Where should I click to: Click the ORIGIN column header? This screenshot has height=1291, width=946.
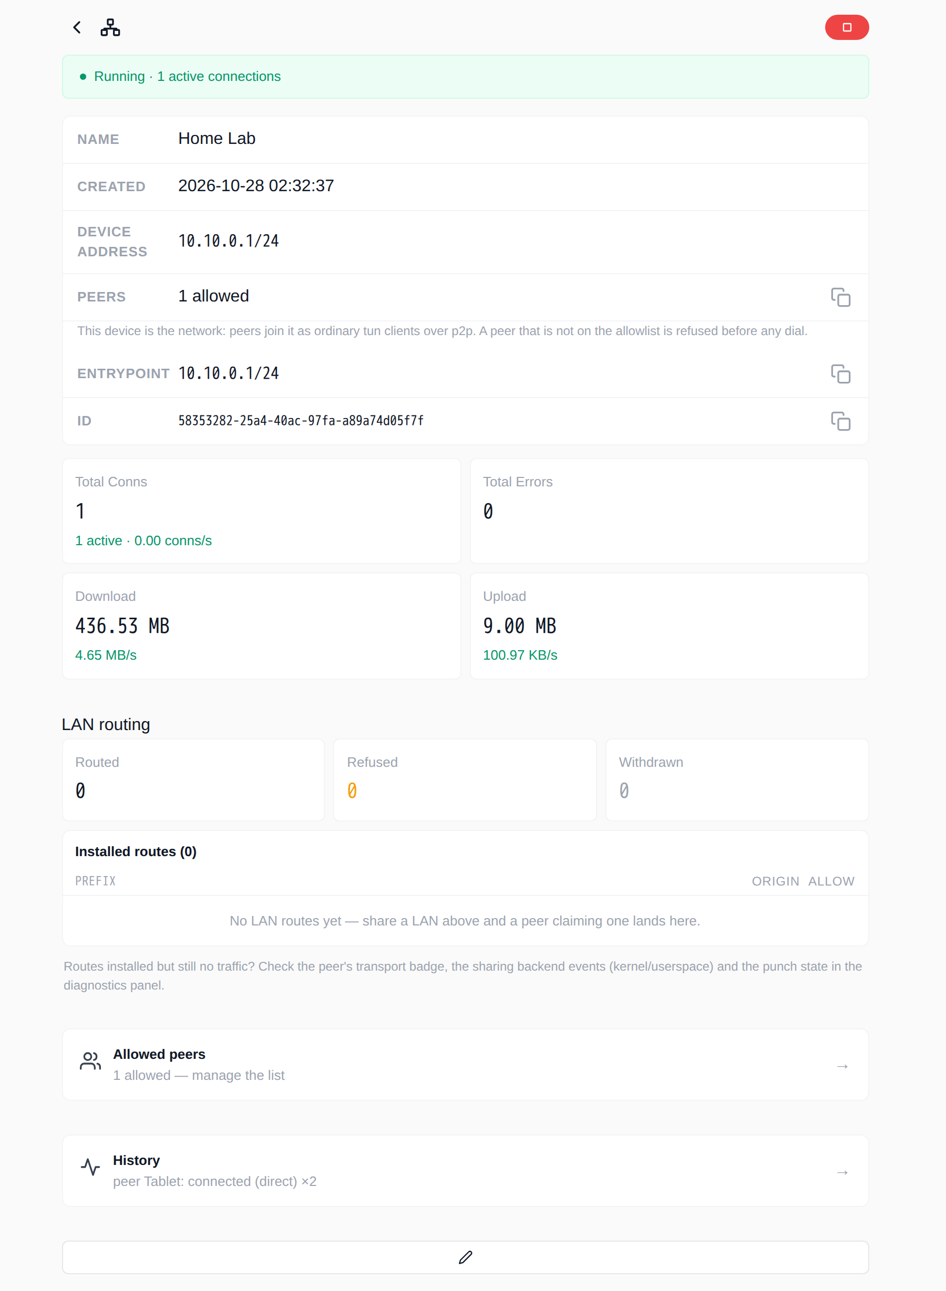(775, 881)
